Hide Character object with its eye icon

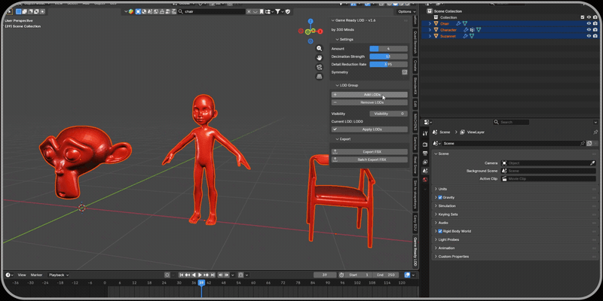pos(589,29)
